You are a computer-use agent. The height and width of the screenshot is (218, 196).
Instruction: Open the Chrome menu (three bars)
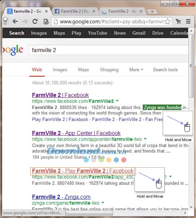(x=188, y=22)
